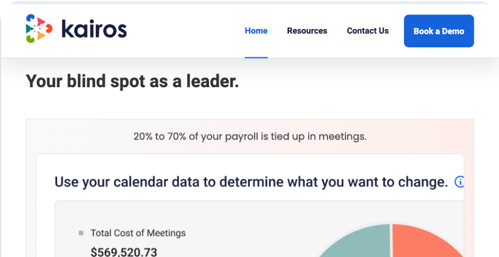
Task: Click the $569,520.73 amount value
Action: 124,252
